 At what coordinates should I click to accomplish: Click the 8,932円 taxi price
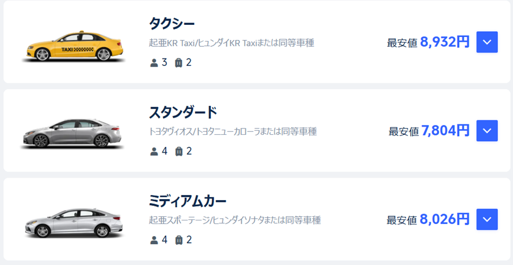pyautogui.click(x=445, y=42)
